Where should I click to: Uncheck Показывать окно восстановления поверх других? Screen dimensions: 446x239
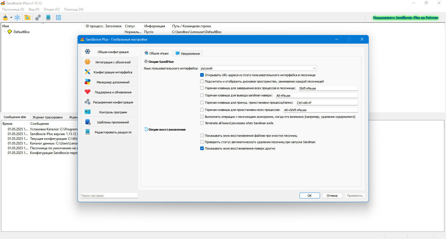[202, 148]
